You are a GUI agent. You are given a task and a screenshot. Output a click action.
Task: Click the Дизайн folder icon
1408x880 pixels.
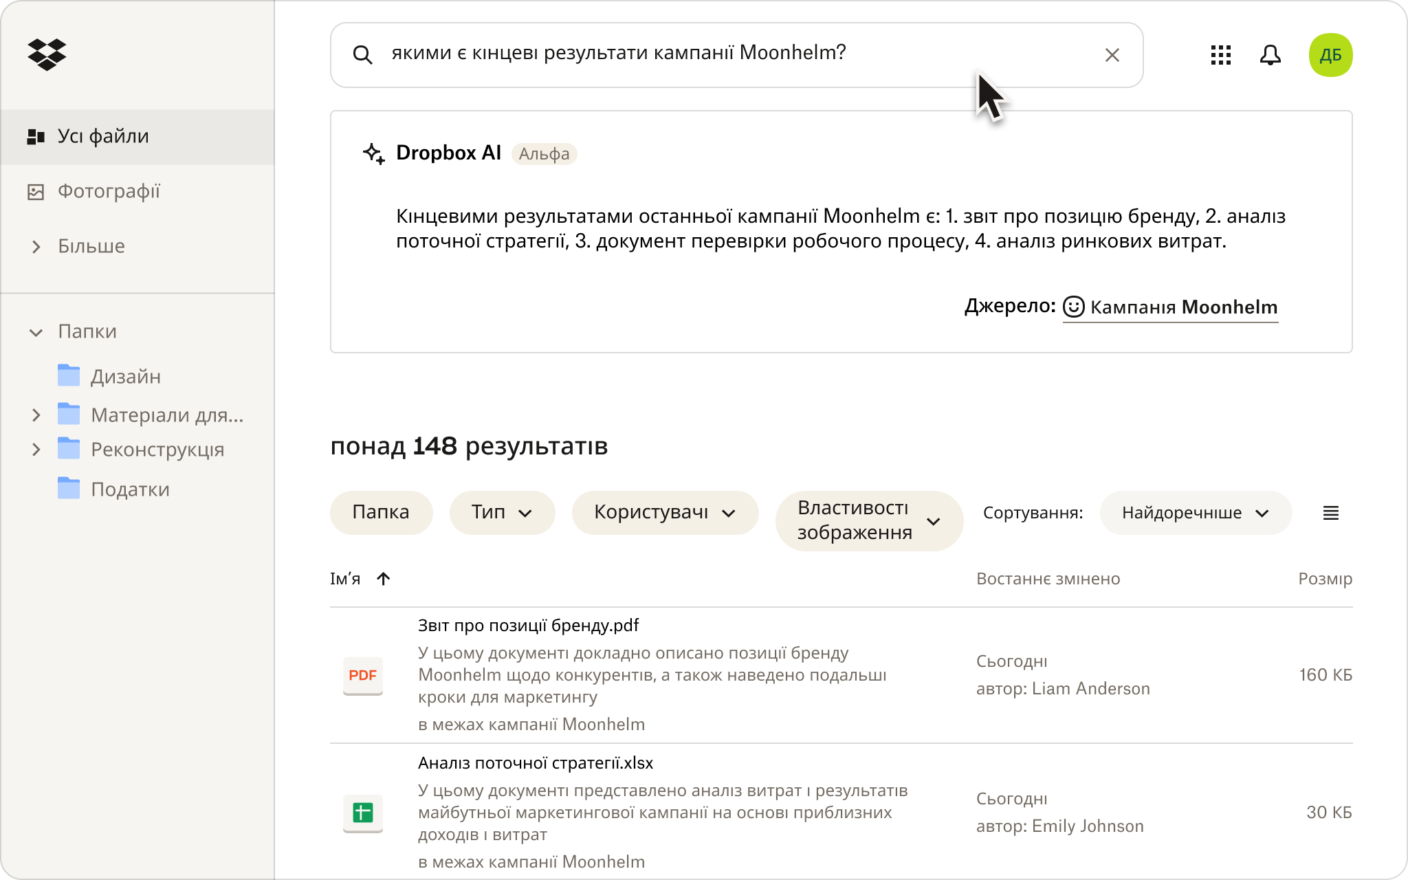(x=69, y=375)
